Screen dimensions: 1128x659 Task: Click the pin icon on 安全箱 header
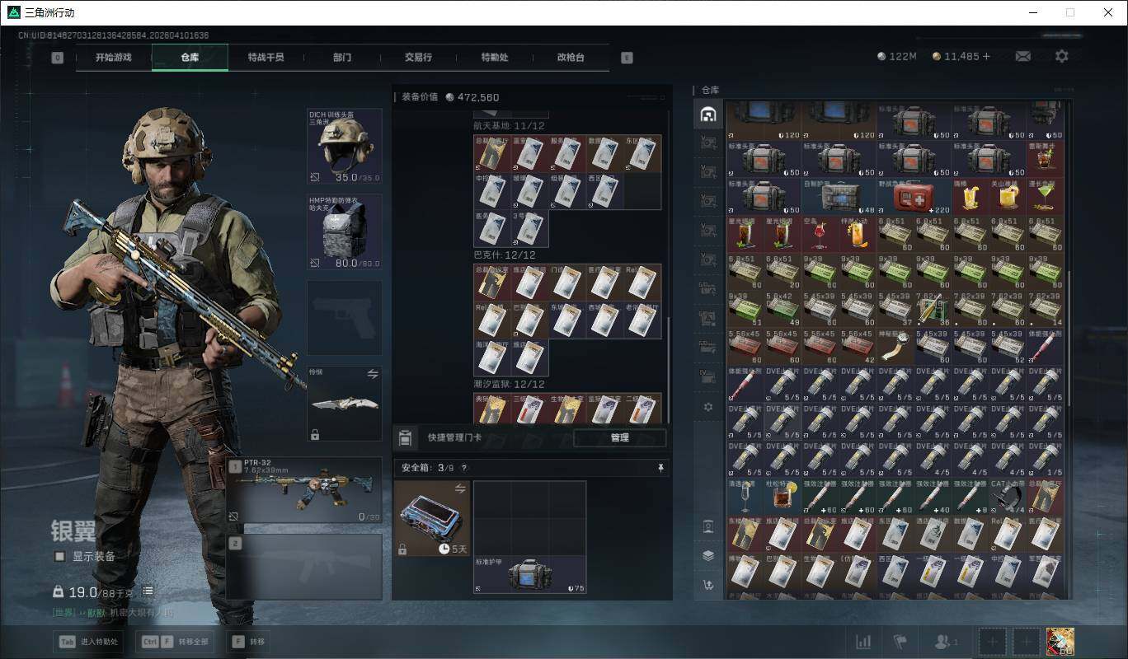point(660,468)
